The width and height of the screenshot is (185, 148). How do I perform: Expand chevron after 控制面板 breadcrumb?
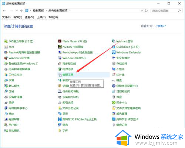(x=46, y=11)
